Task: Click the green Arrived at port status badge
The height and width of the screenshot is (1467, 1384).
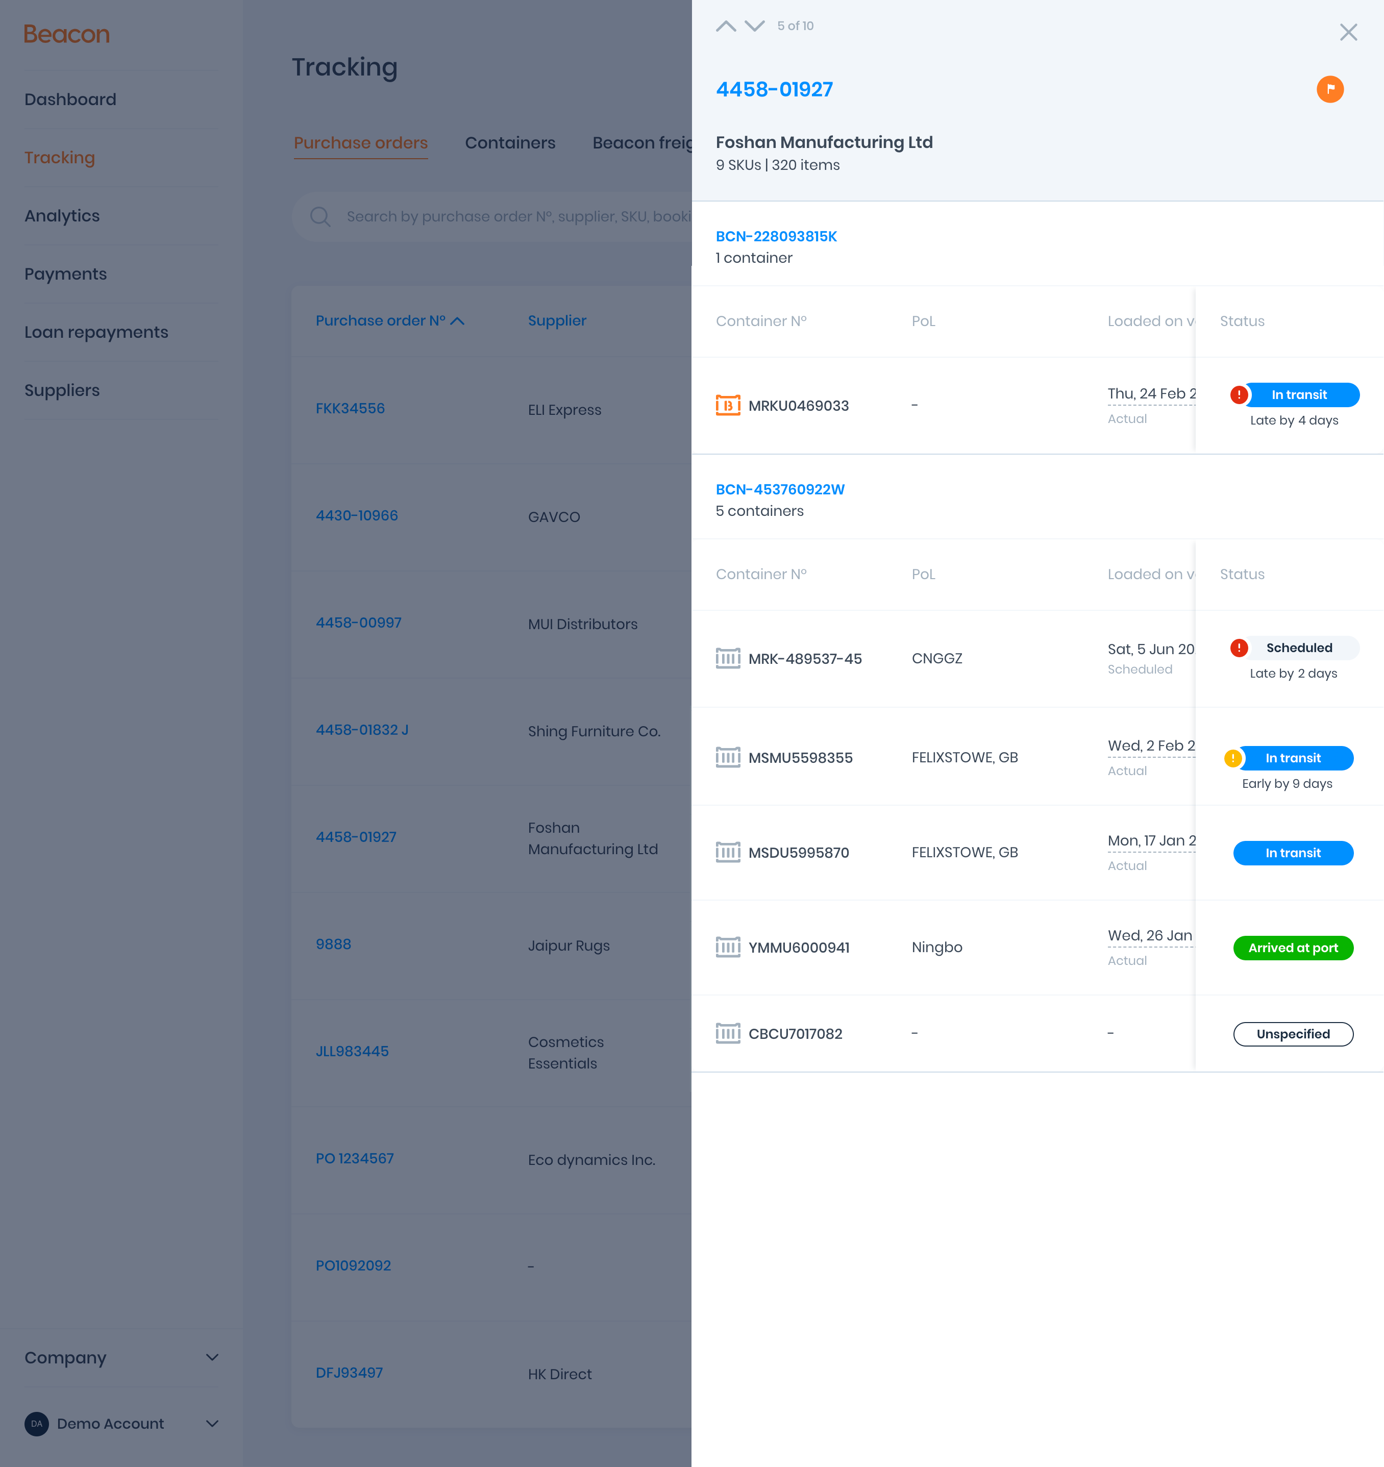Action: [1293, 948]
